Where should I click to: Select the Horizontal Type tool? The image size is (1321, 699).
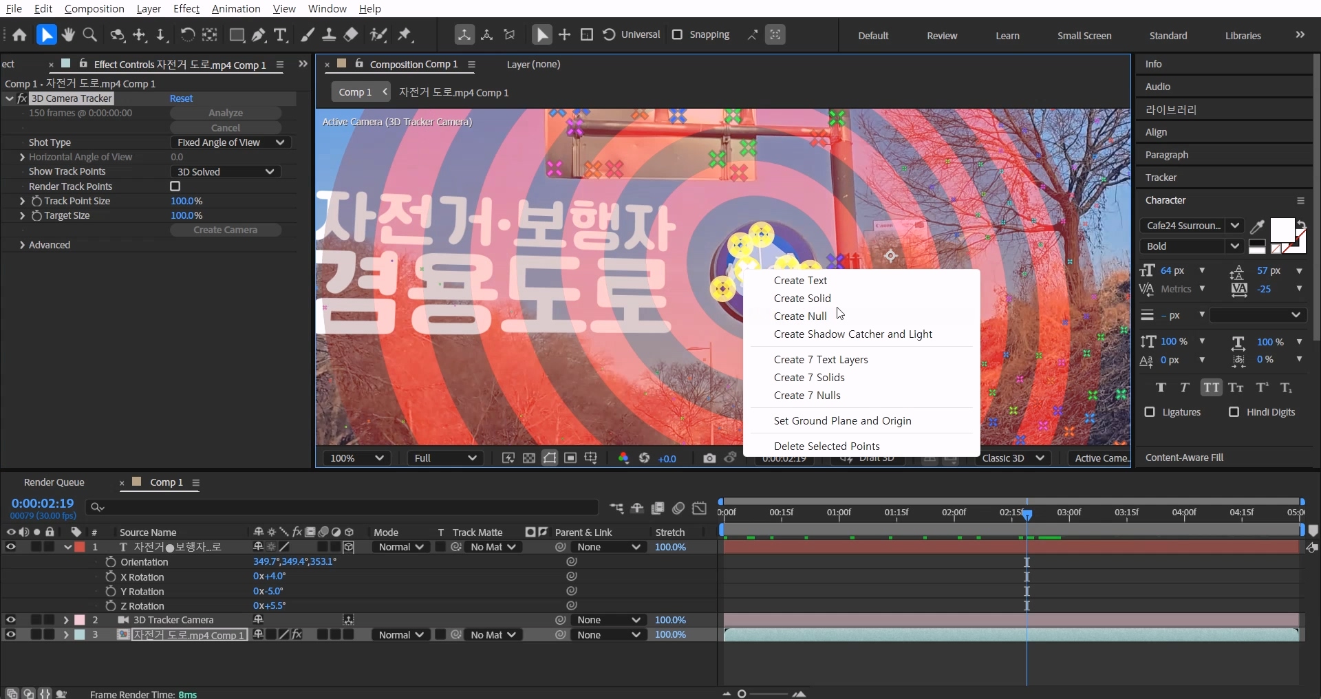coord(280,35)
